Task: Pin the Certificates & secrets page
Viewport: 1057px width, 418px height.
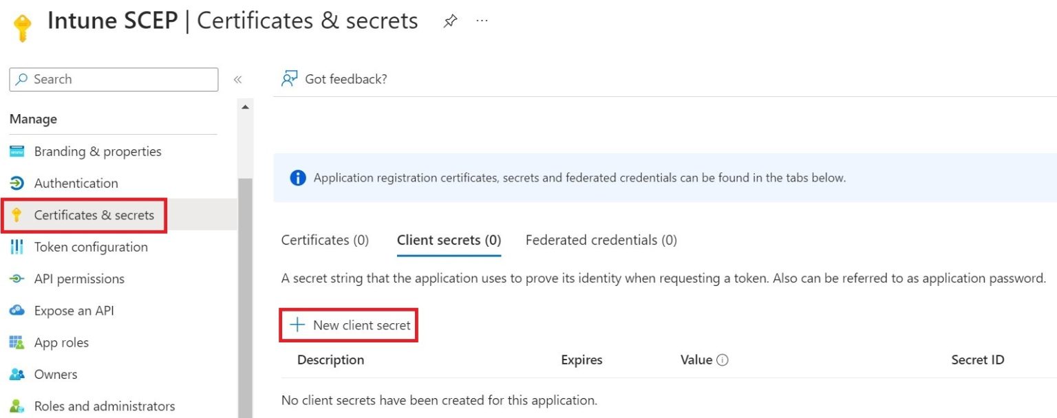Action: [451, 21]
